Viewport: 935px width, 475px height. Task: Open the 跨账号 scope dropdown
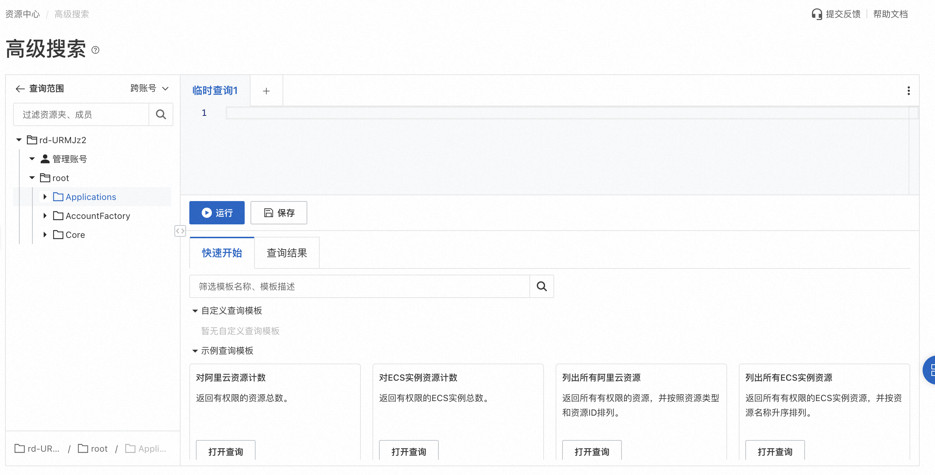[x=149, y=89]
